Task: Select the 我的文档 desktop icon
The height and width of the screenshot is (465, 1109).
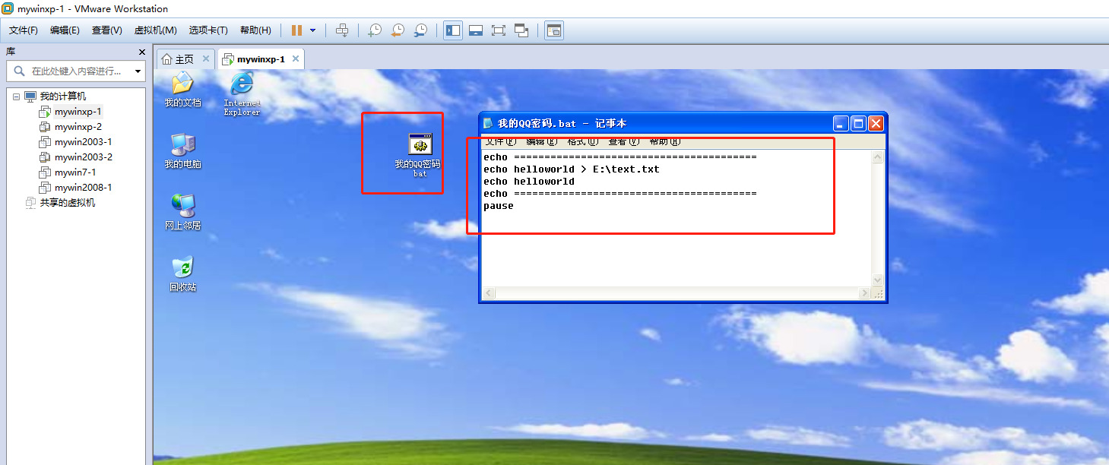Action: pos(182,90)
